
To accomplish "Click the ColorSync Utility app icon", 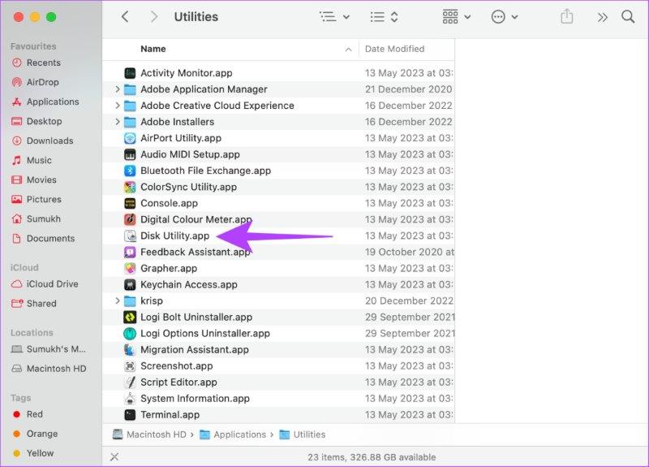I will coord(130,188).
